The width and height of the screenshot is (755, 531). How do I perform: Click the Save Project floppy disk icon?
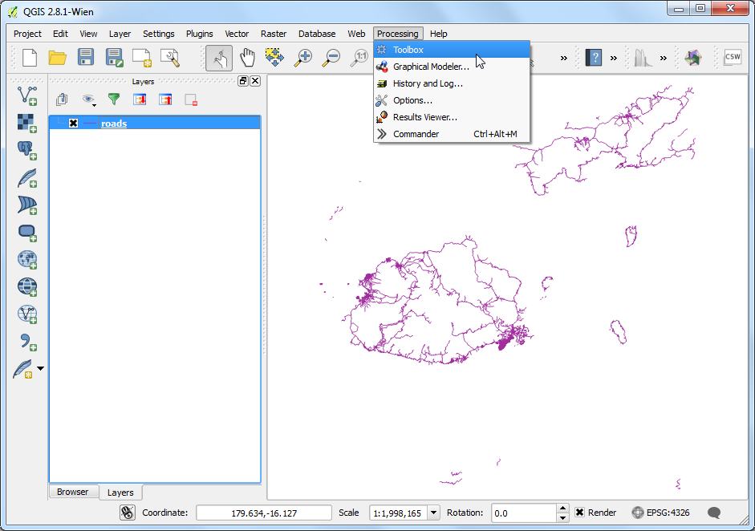86,58
